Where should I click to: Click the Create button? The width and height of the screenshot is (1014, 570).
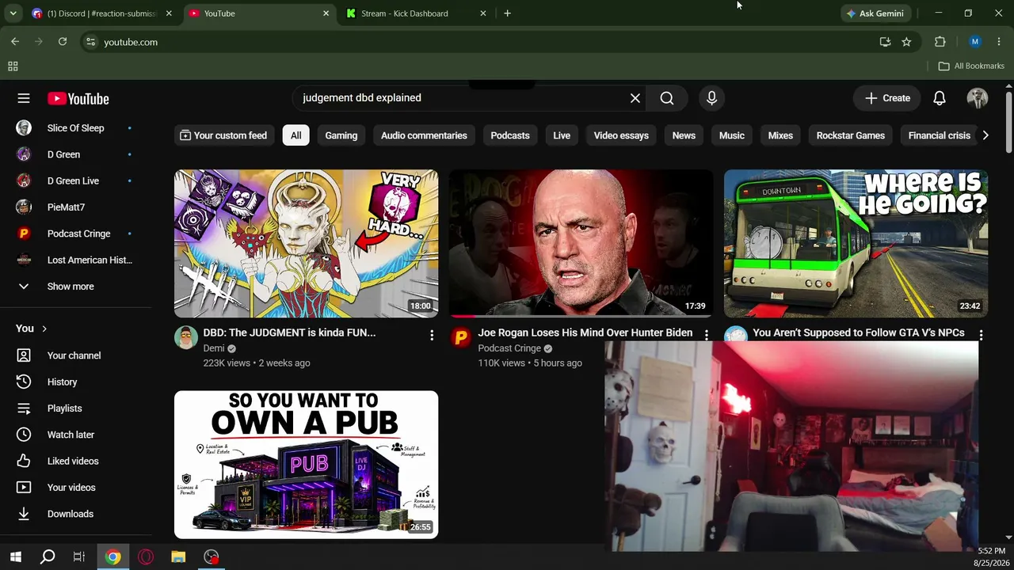887,98
